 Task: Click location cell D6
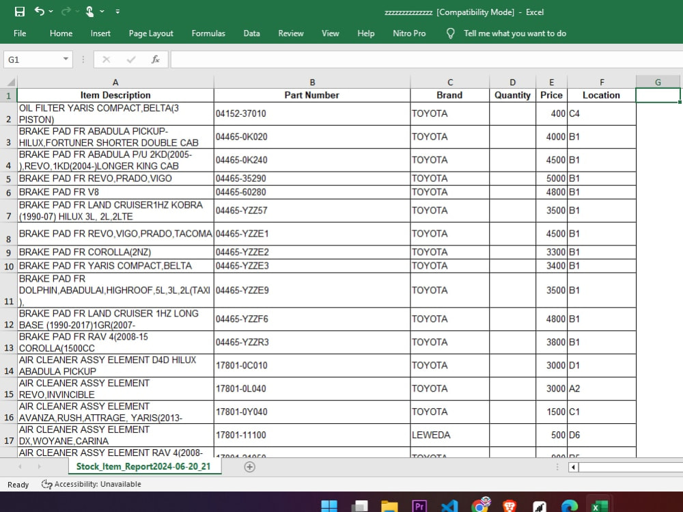click(x=602, y=435)
